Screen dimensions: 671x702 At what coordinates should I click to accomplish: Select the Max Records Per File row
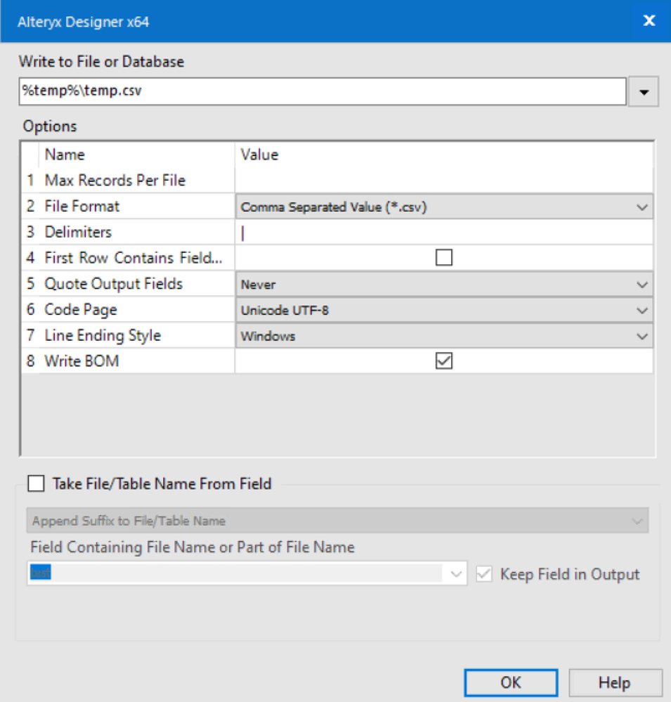coord(115,181)
